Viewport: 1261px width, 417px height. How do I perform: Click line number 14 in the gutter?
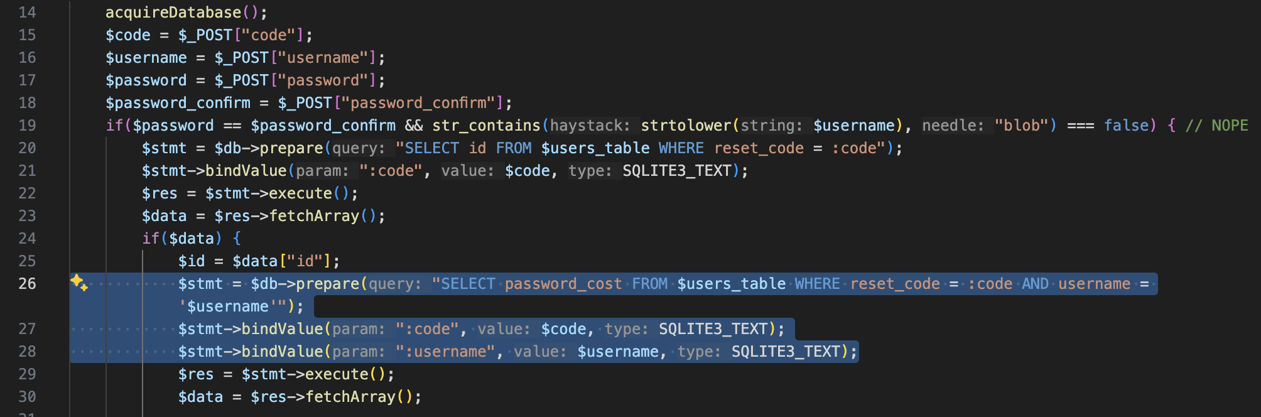[27, 13]
